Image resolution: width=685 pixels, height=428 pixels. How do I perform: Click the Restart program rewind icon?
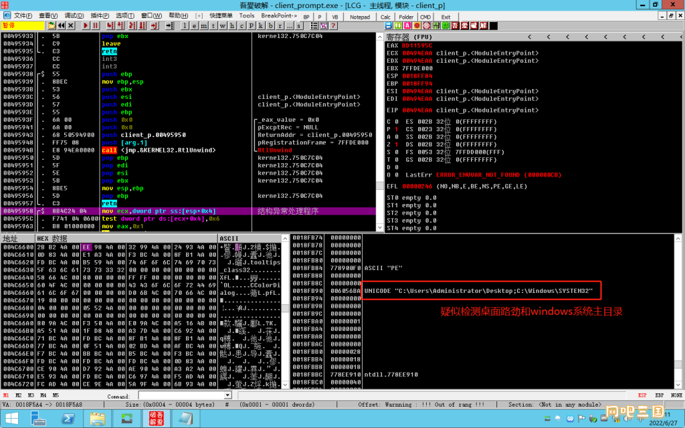coord(61,26)
